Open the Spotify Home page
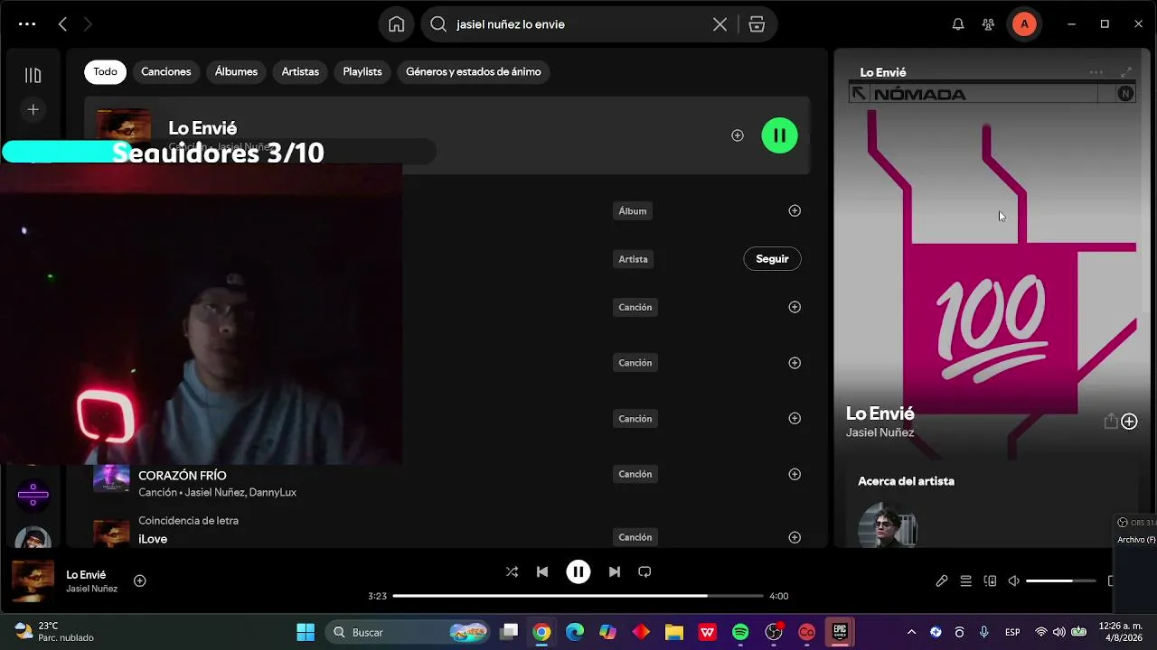The width and height of the screenshot is (1157, 650). tap(396, 24)
